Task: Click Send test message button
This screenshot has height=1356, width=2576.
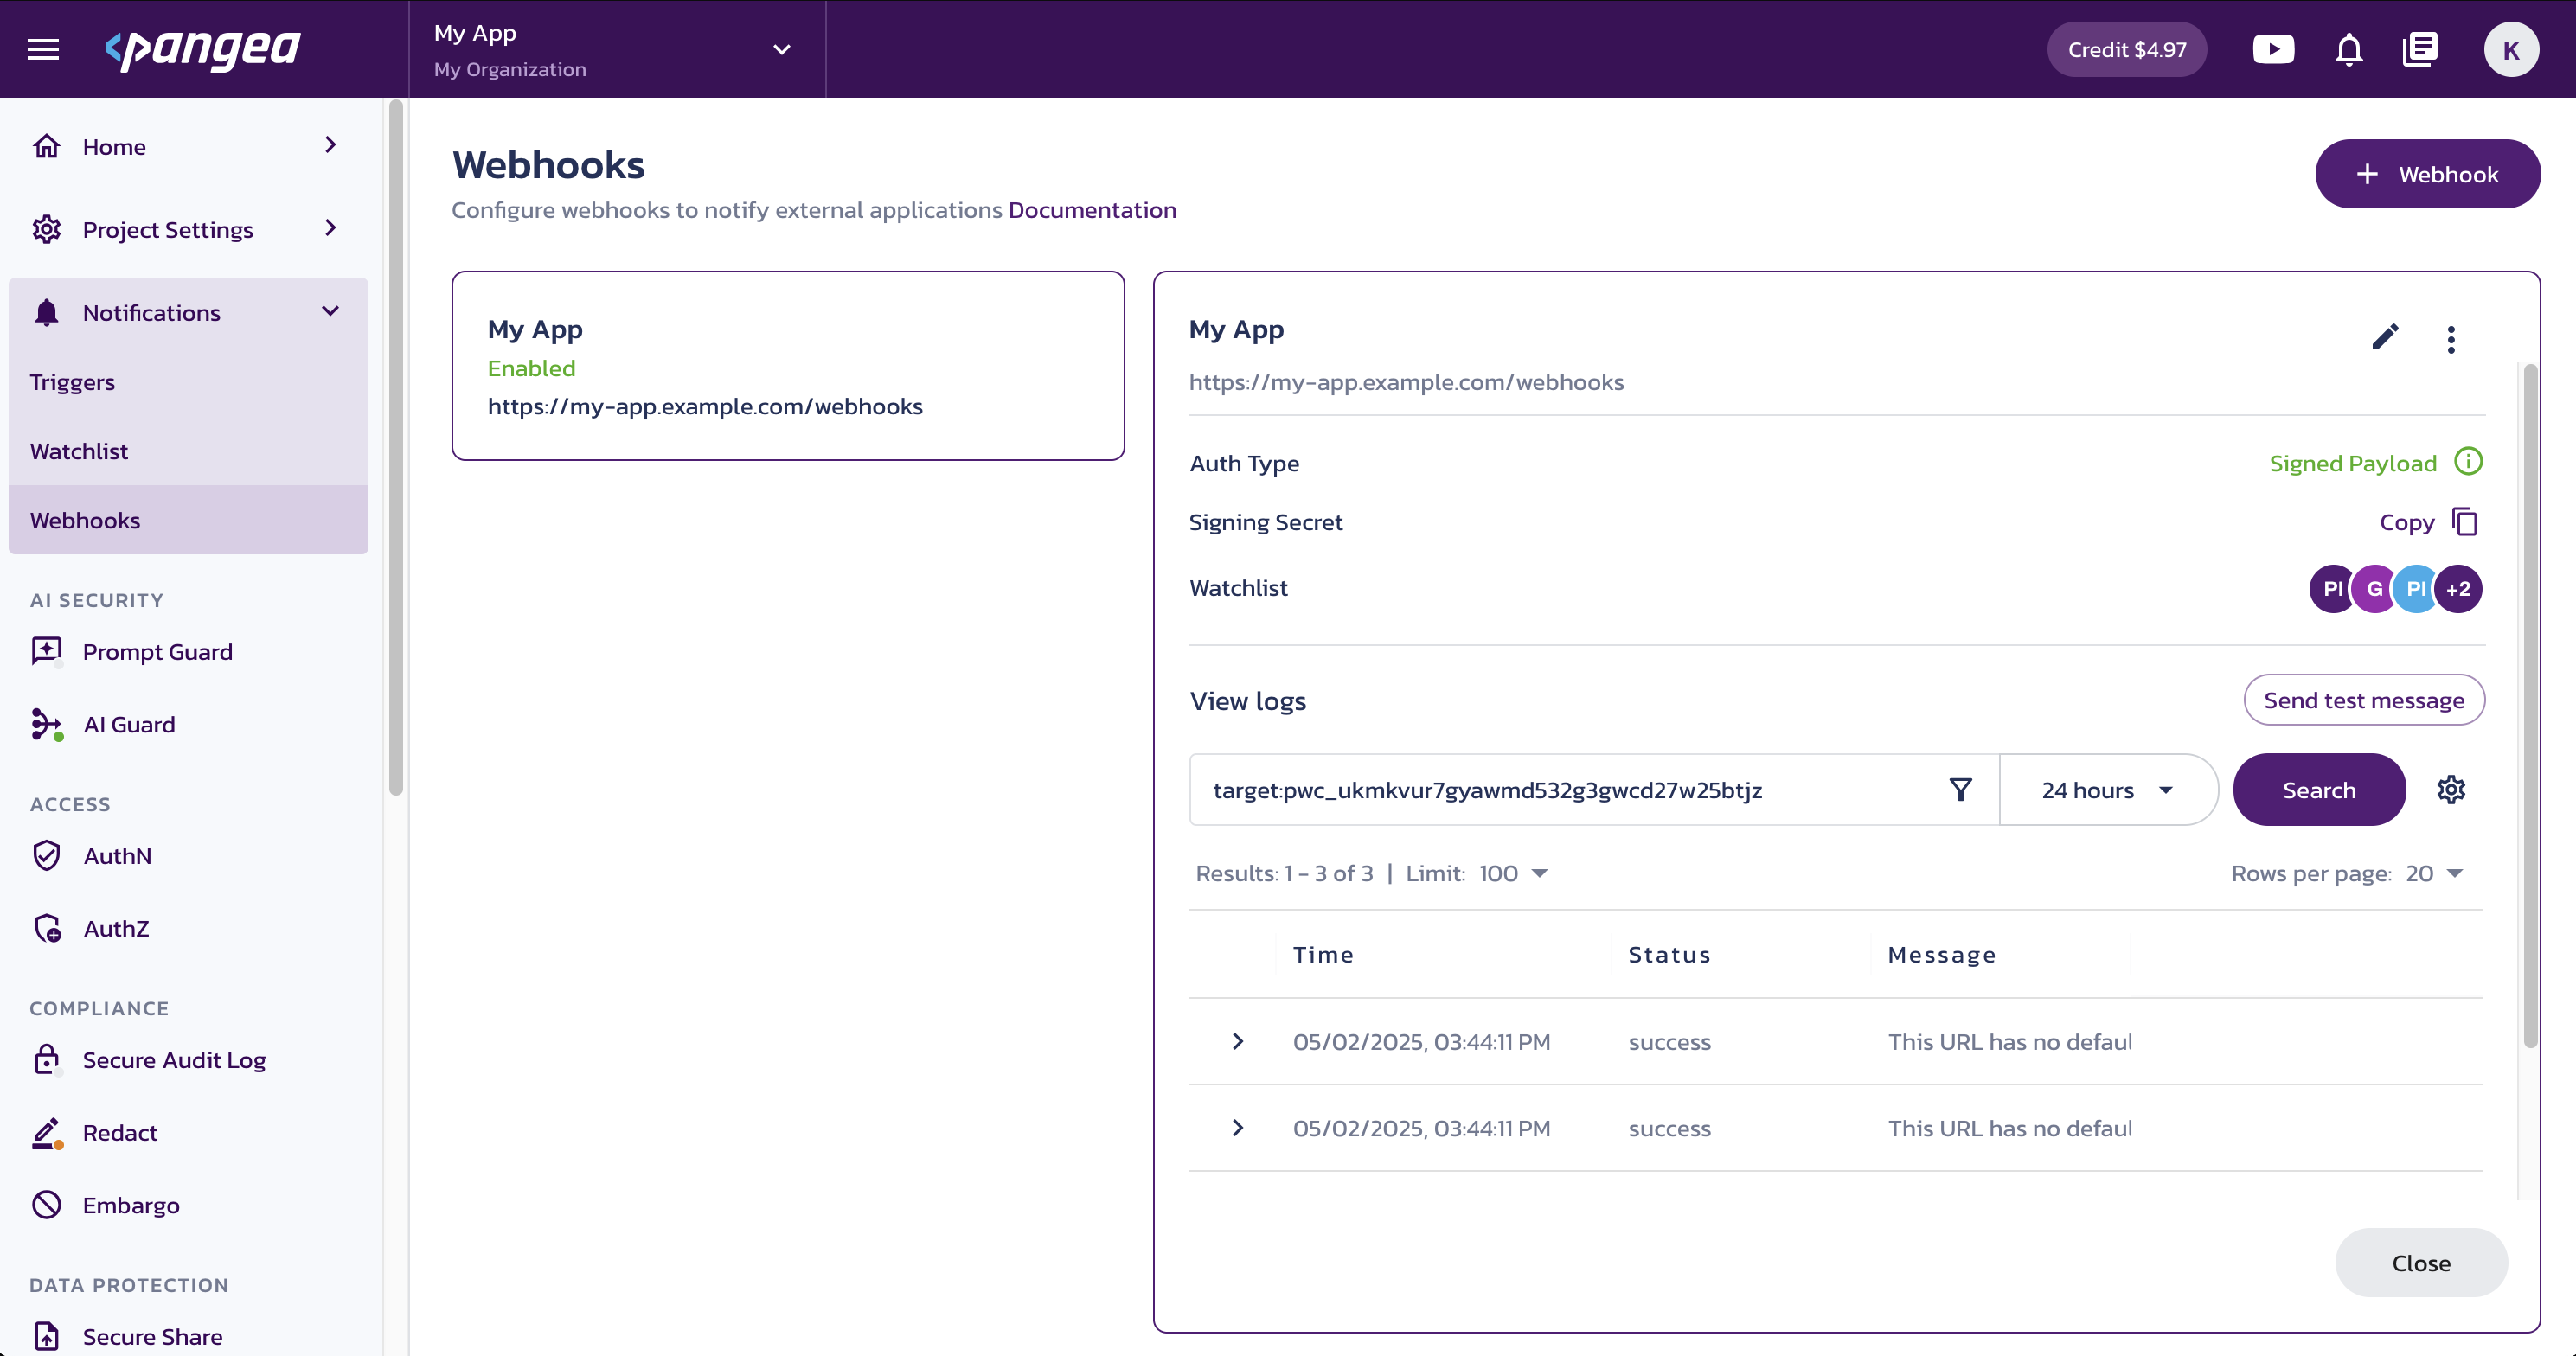Action: pos(2363,700)
